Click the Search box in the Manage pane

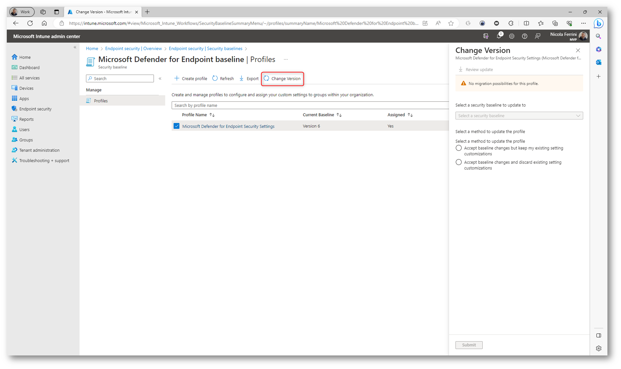click(x=120, y=78)
